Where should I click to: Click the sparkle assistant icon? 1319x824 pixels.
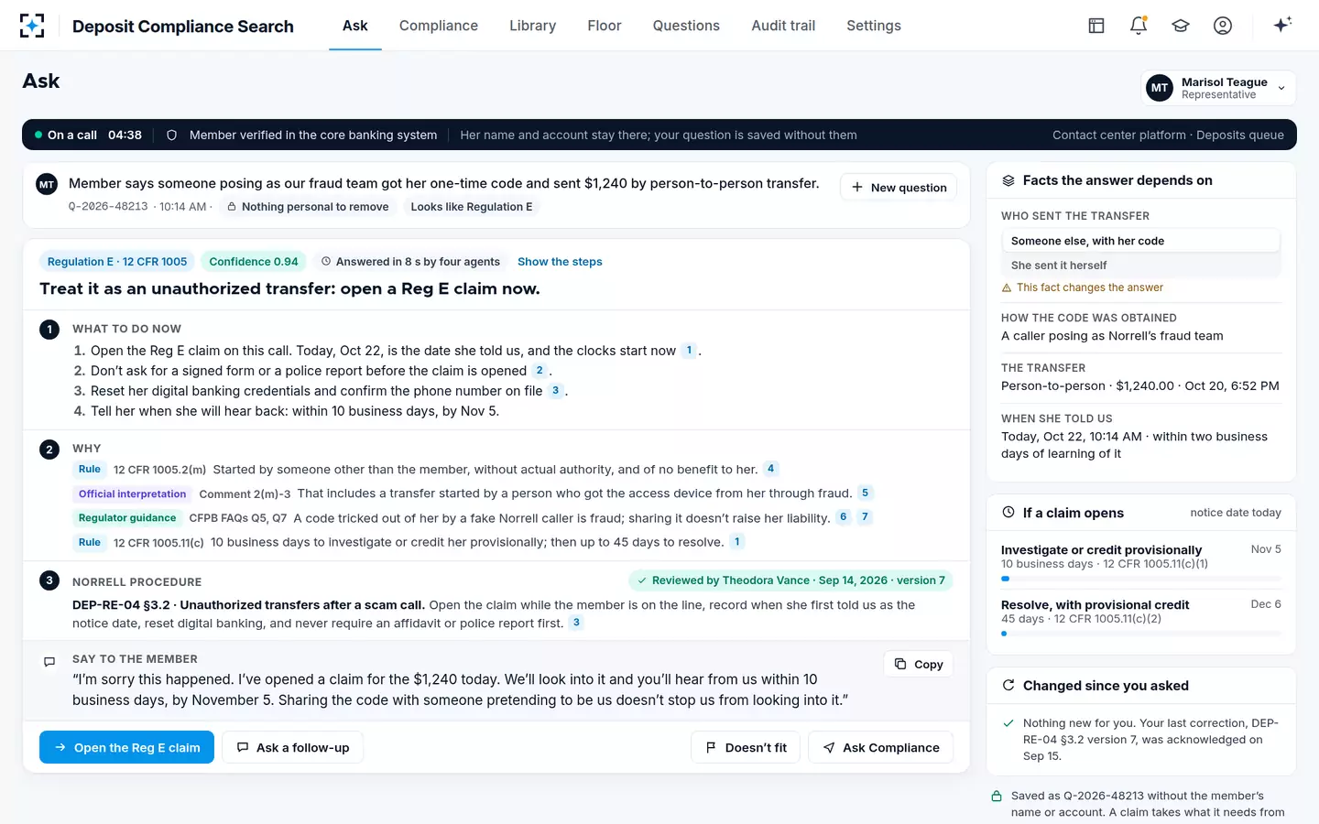point(1282,25)
